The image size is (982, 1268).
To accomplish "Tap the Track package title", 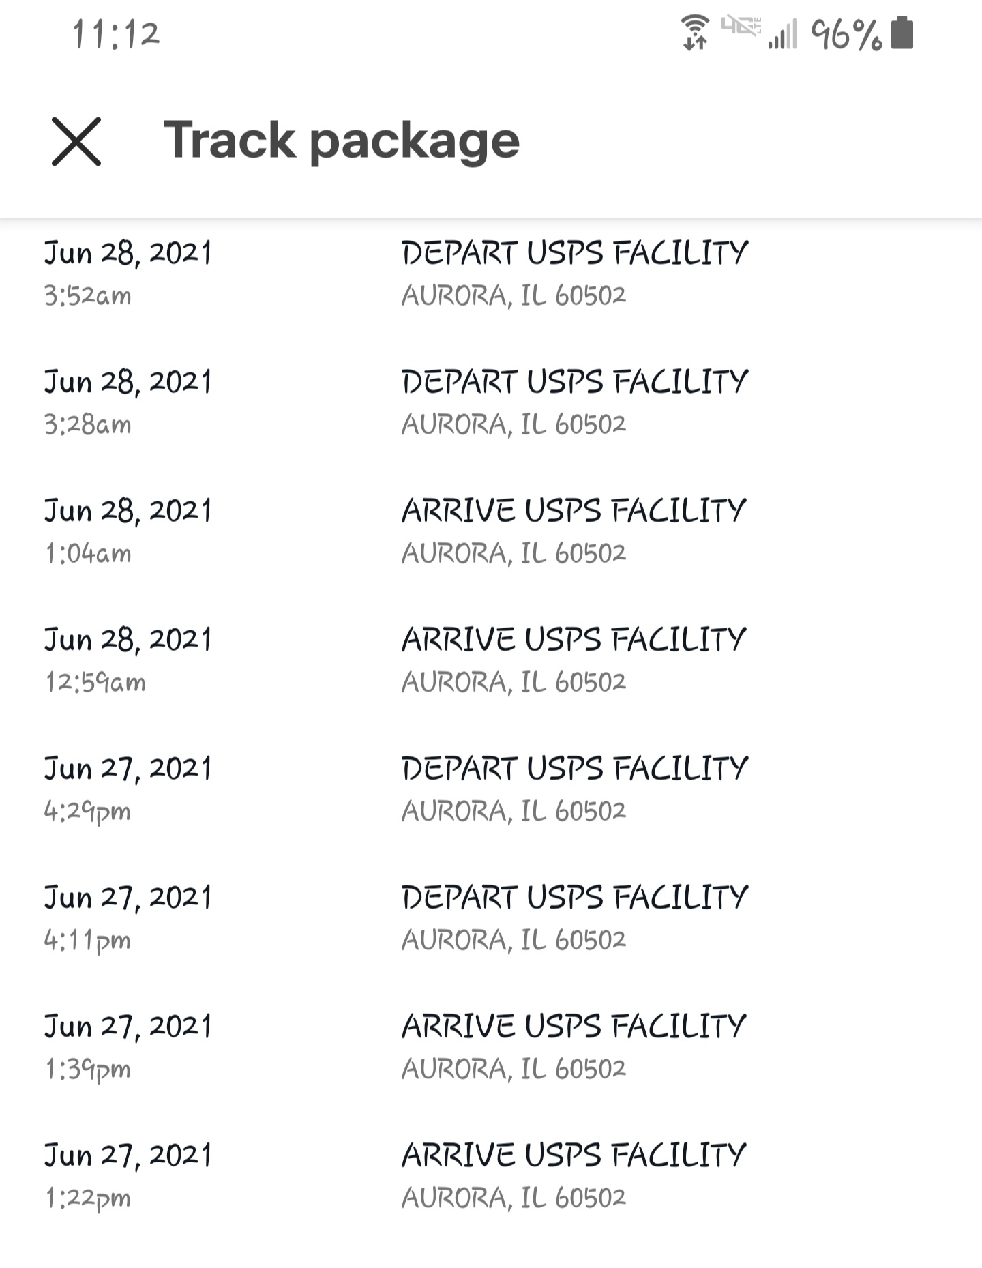I will pyautogui.click(x=342, y=140).
